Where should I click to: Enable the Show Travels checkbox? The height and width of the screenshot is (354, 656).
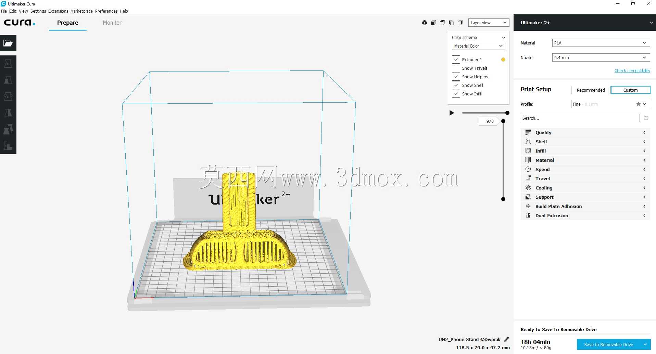coord(456,68)
